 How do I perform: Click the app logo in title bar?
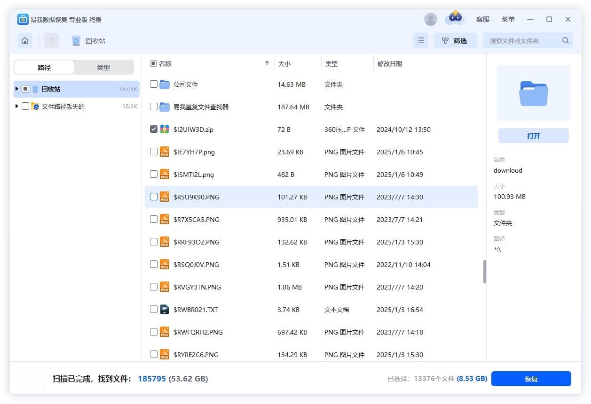(x=23, y=19)
